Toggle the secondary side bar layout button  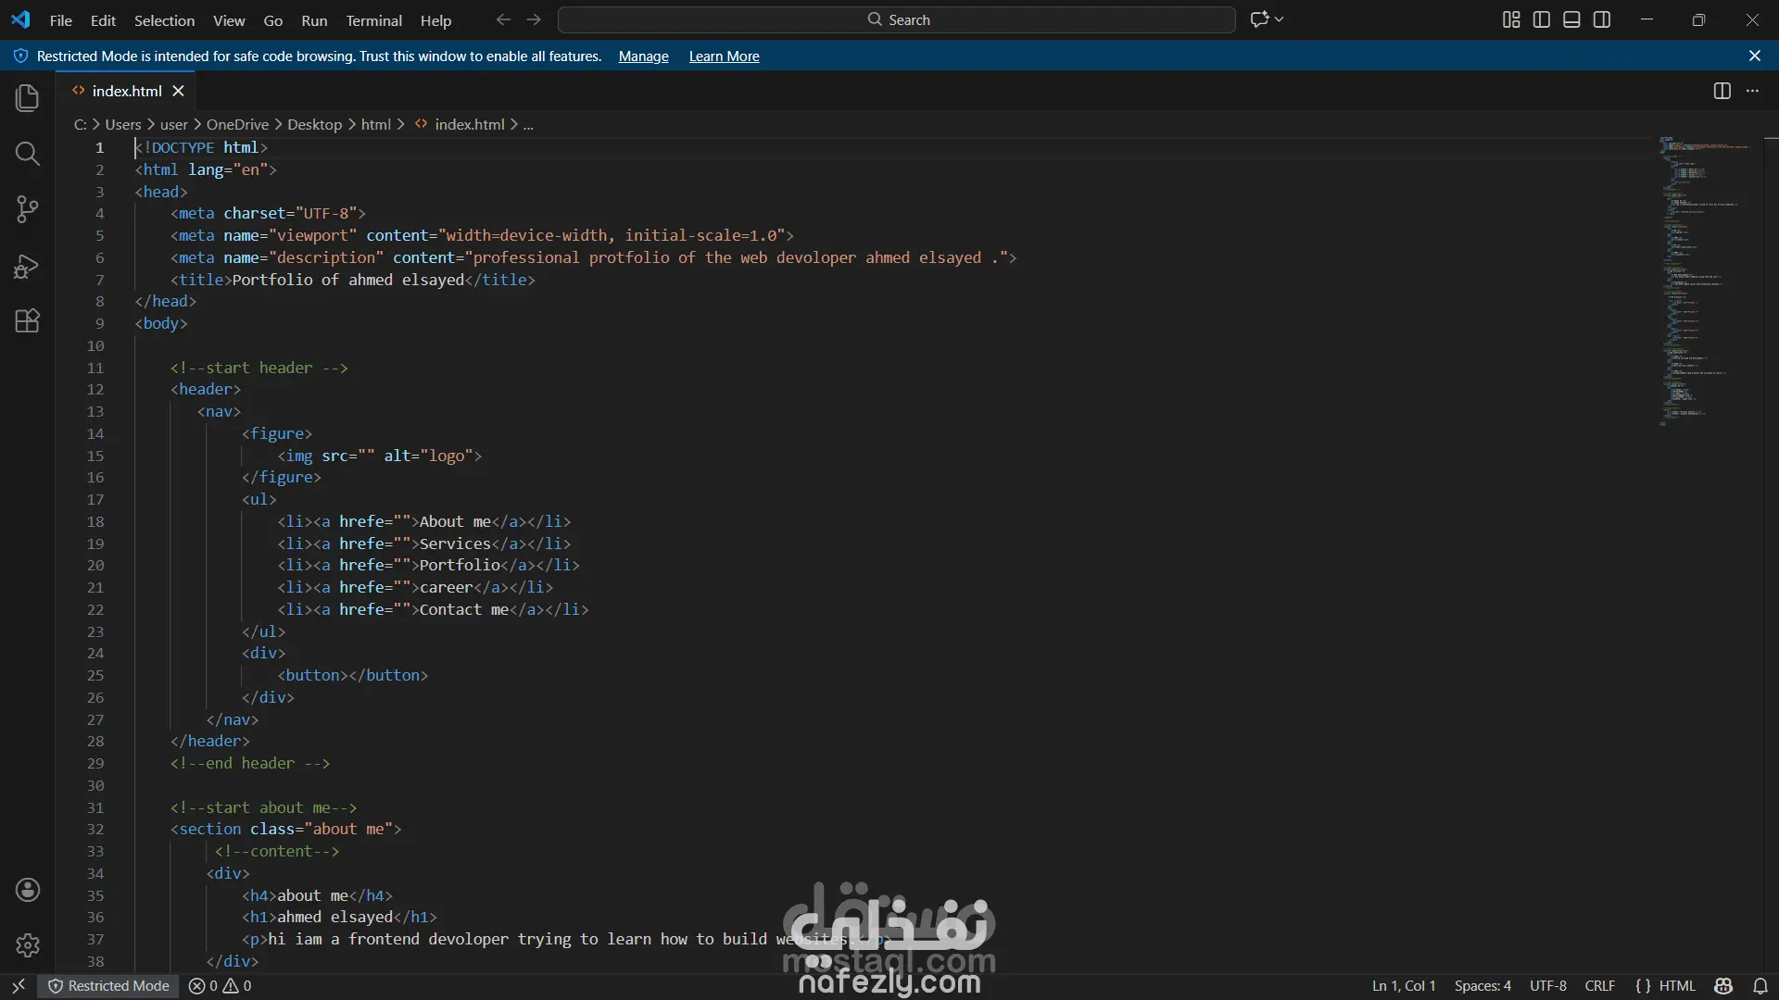[1602, 19]
